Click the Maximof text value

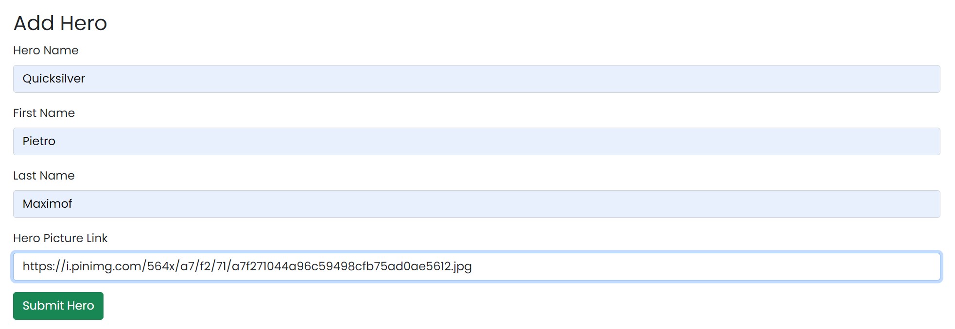(47, 204)
